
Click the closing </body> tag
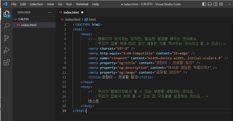tap(87, 106)
